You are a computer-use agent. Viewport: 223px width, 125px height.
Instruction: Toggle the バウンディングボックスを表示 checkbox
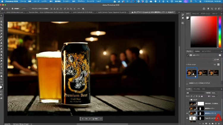pyautogui.click(x=30, y=9)
